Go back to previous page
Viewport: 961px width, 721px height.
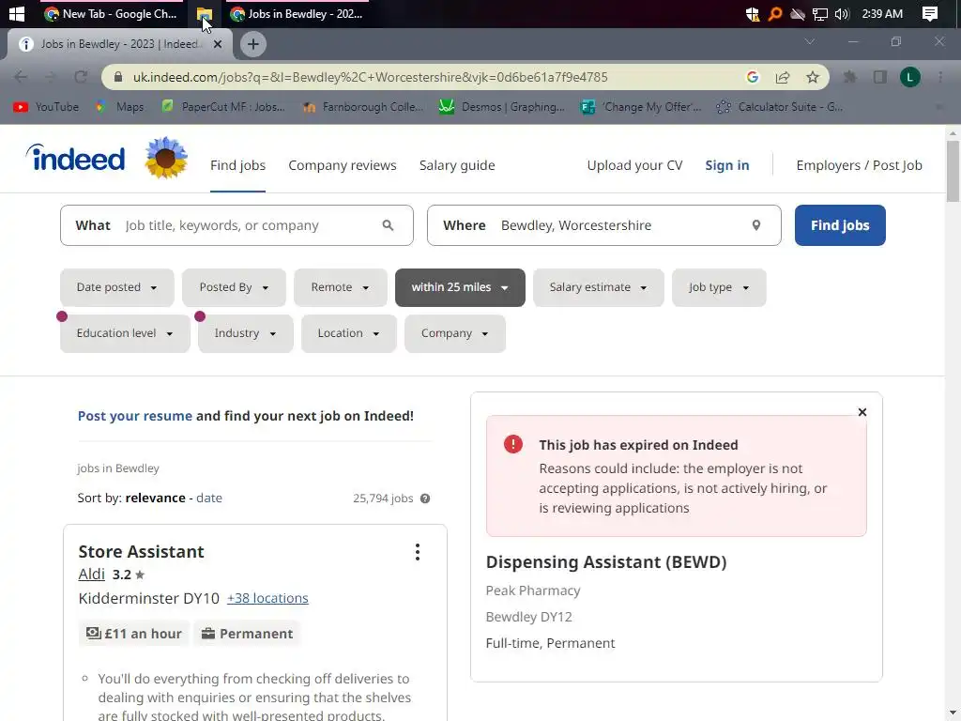pyautogui.click(x=21, y=77)
